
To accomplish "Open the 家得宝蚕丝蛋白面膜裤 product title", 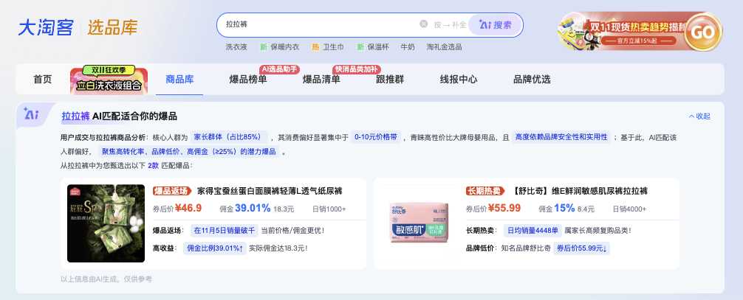I will coord(270,191).
